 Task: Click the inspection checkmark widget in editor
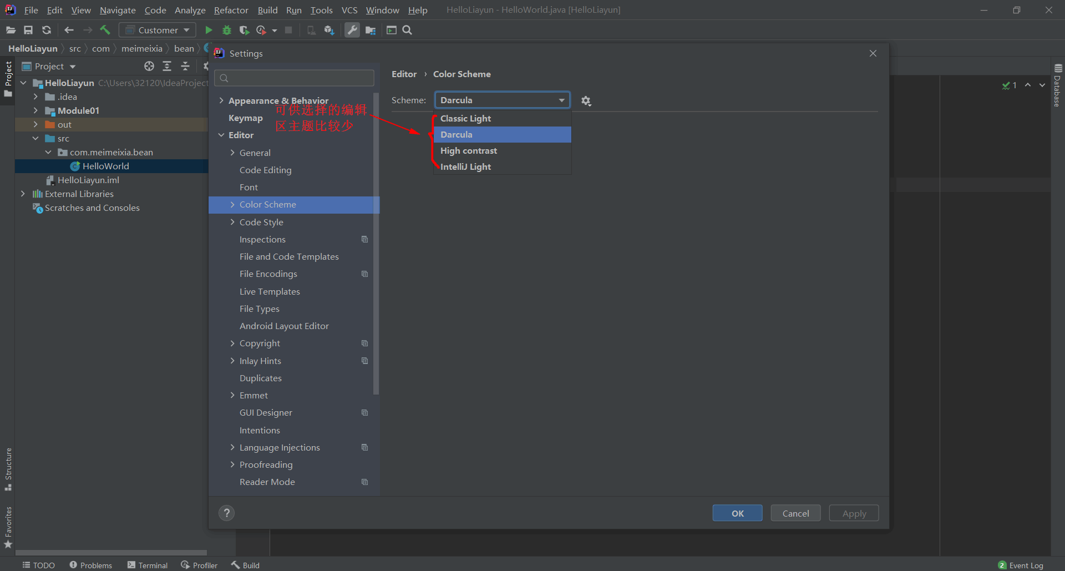coord(1010,85)
